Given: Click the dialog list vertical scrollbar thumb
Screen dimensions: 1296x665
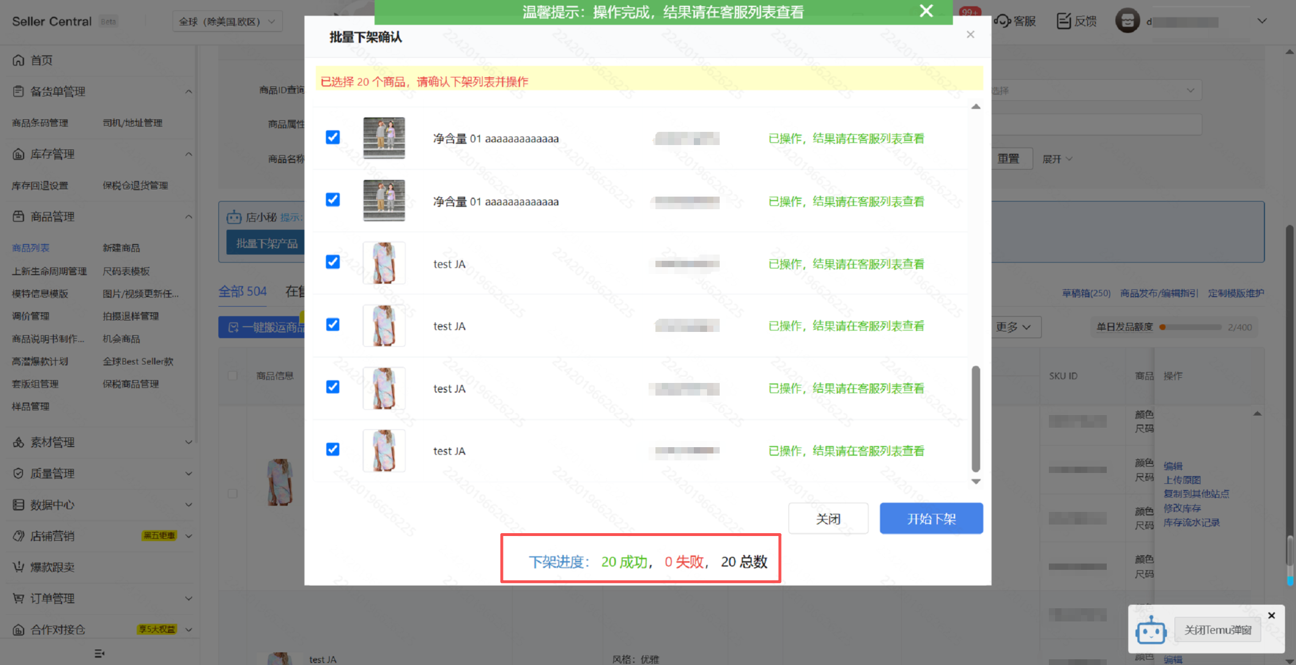Looking at the screenshot, I should point(975,418).
